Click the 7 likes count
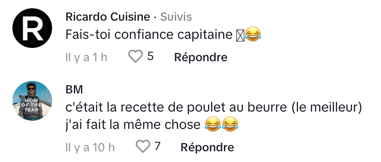The width and height of the screenshot is (381, 162). [x=157, y=146]
